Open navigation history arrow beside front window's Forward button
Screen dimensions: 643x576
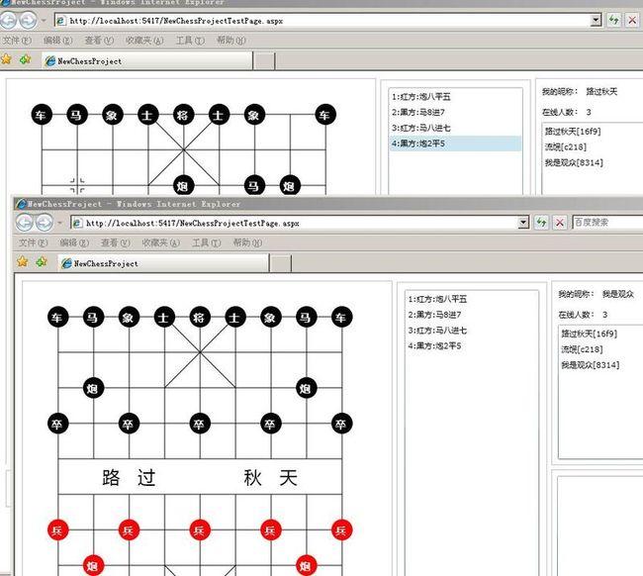pyautogui.click(x=60, y=223)
